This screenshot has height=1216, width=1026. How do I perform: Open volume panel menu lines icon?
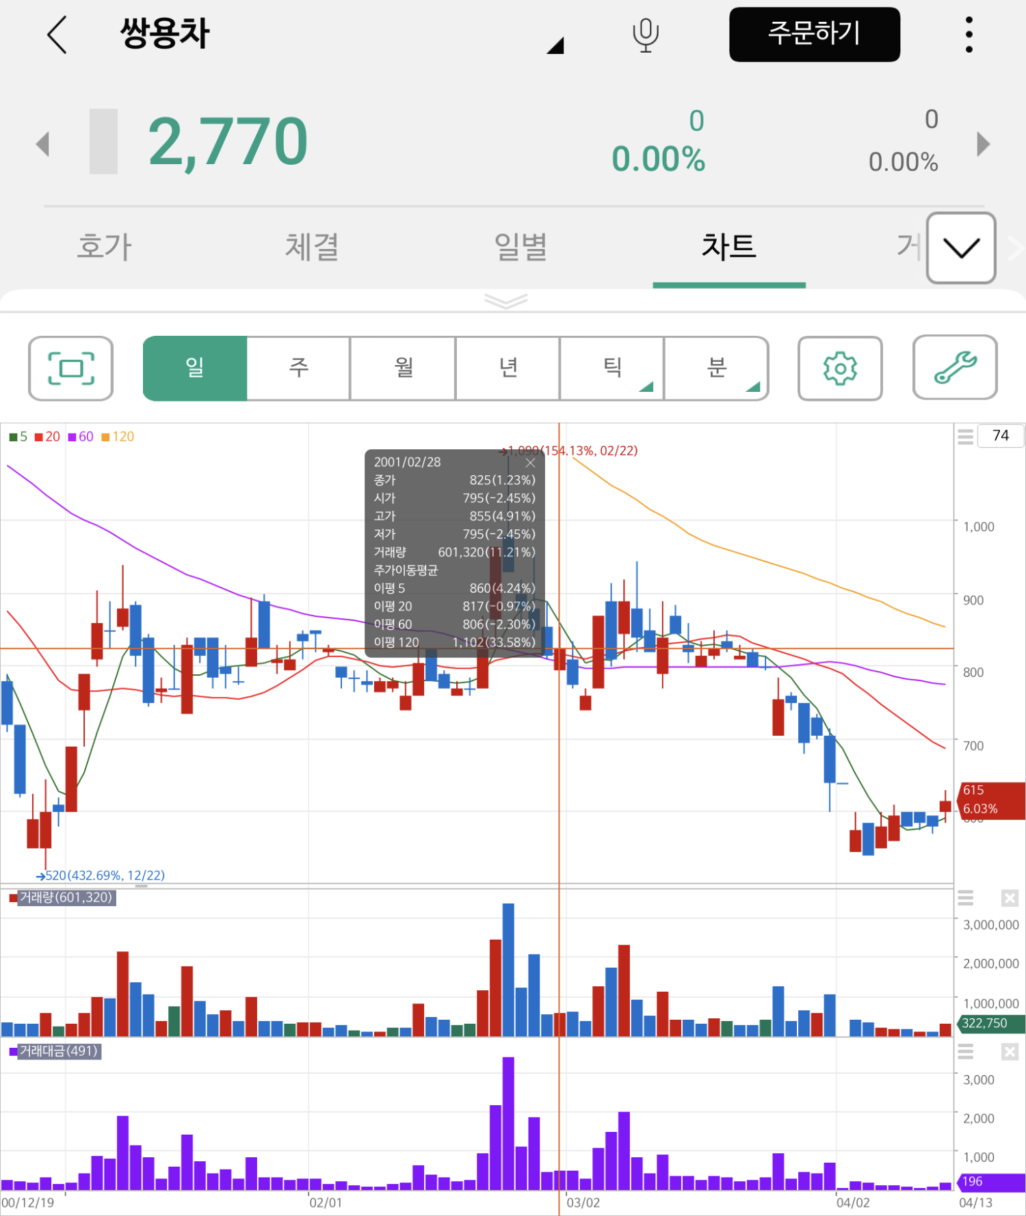(965, 898)
